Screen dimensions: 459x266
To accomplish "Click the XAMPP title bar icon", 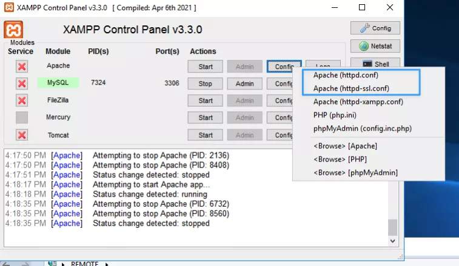I will tap(9, 8).
